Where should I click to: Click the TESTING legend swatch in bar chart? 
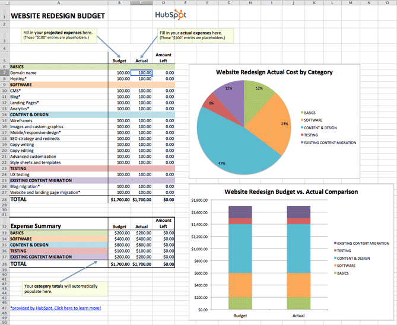335,251
